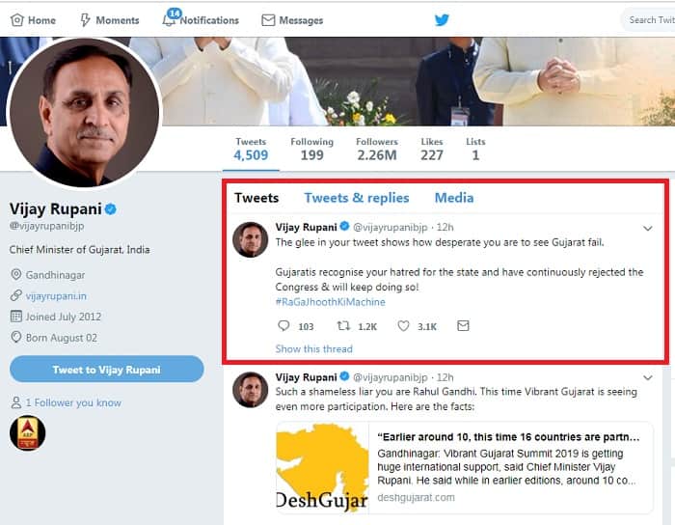675x525 pixels.
Task: Open the Notifications bell icon
Action: point(169,19)
